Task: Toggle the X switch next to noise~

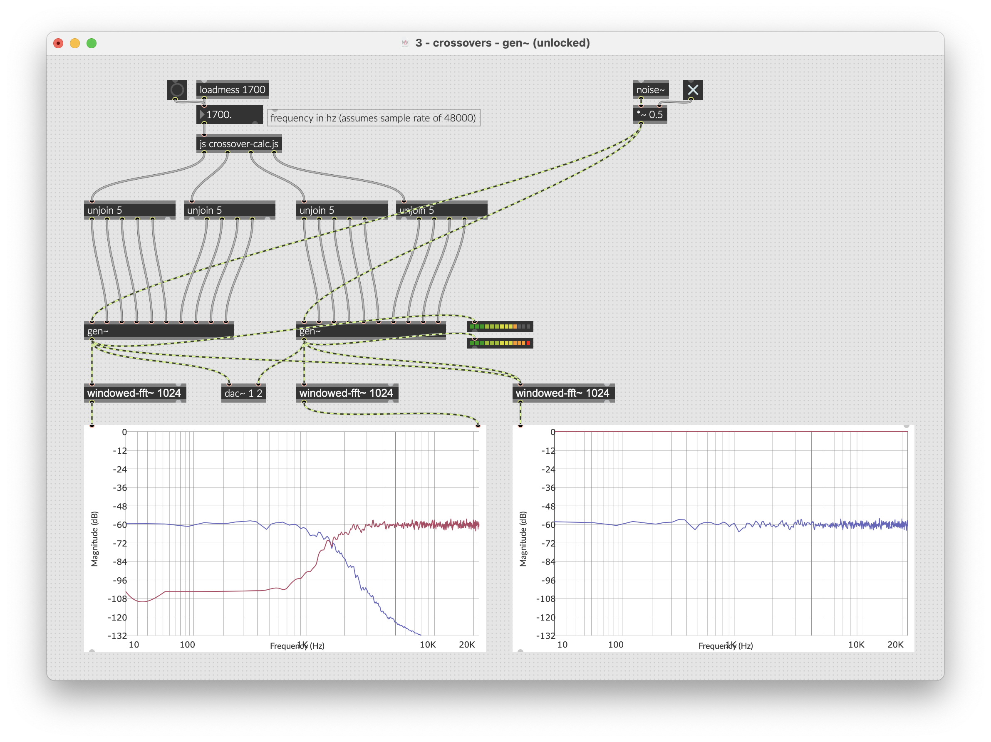Action: 692,90
